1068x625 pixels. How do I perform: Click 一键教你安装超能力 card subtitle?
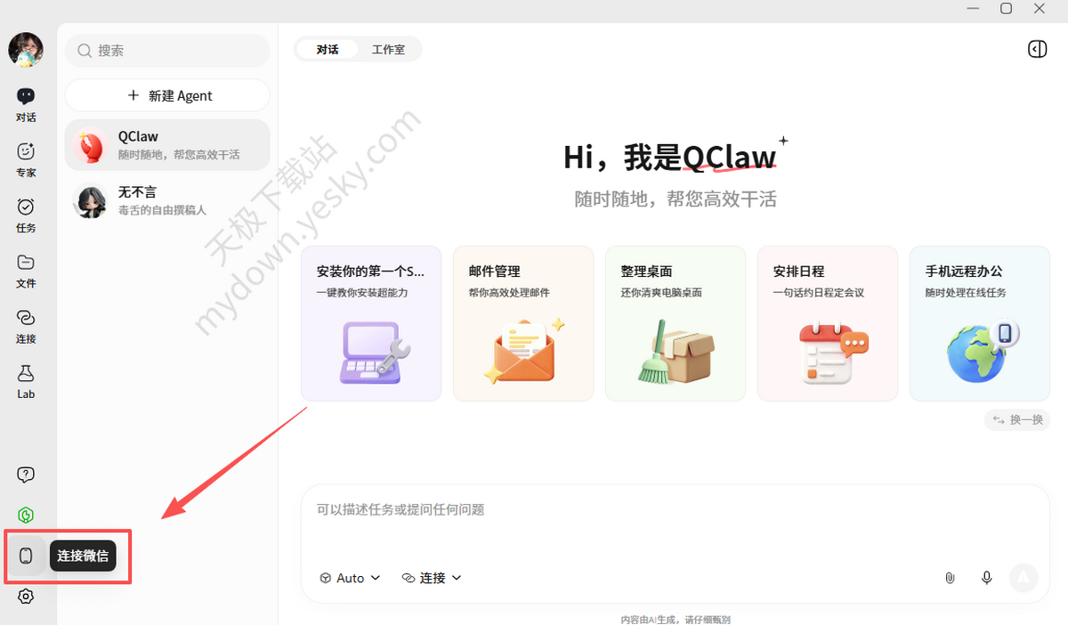(362, 292)
